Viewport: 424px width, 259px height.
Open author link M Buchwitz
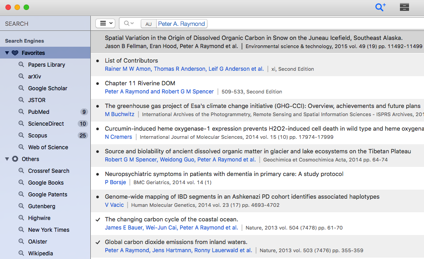click(119, 114)
